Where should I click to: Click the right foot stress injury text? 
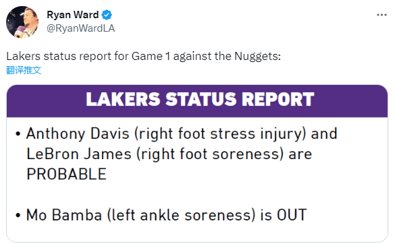[x=220, y=133]
